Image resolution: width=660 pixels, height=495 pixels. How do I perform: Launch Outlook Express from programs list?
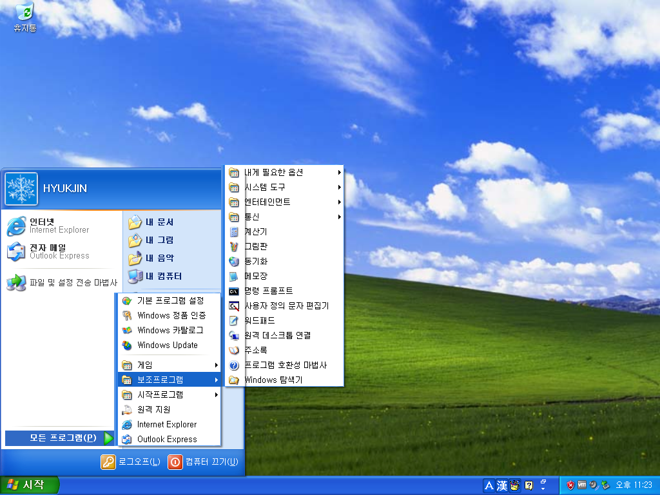(170, 439)
